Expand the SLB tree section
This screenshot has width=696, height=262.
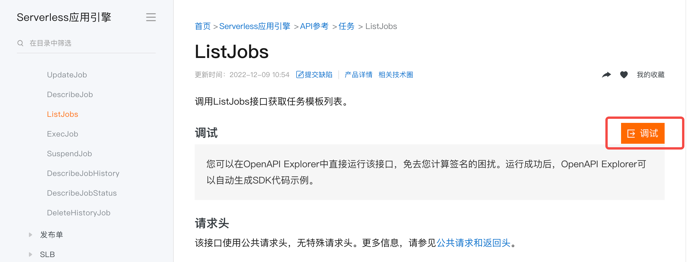pos(31,254)
